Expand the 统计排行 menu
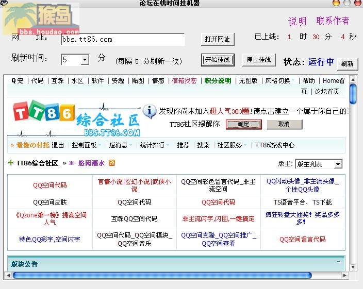This screenshot has height=289, width=363. (154, 145)
